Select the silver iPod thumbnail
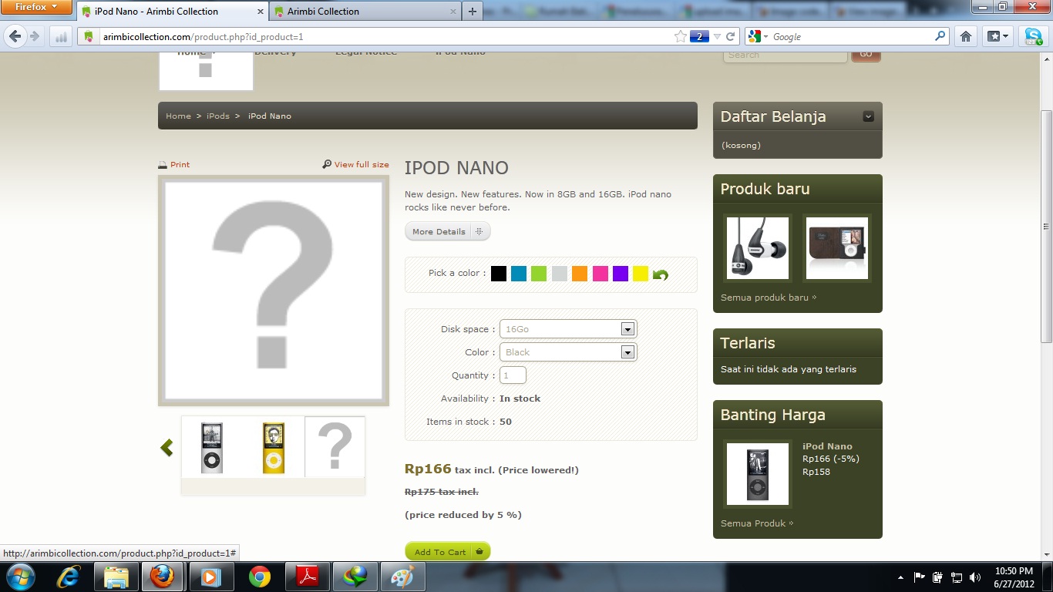The image size is (1053, 592). 212,448
